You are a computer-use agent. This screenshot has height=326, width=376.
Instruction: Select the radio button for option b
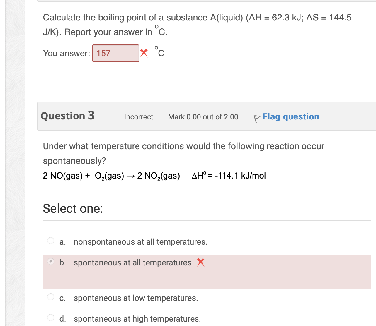51,261
